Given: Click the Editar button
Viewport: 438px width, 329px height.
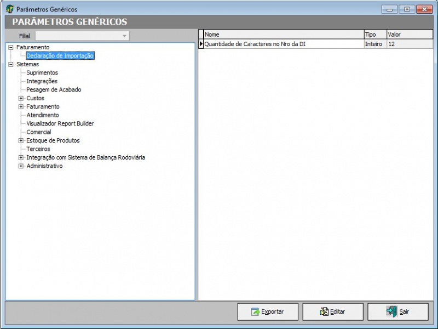Looking at the screenshot, I should coord(332,311).
